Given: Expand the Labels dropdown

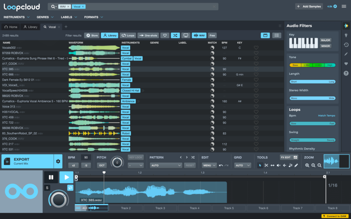Looking at the screenshot, I should pyautogui.click(x=69, y=17).
